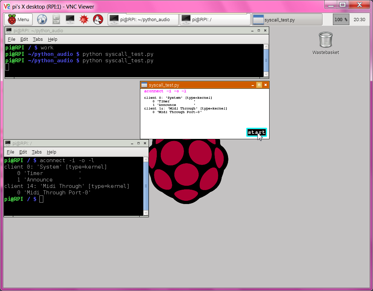Open the Raspberry Pi Menu button

click(19, 19)
